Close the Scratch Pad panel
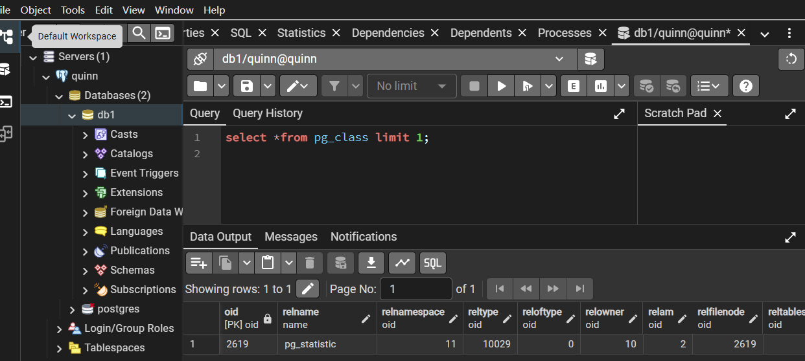The height and width of the screenshot is (361, 805). (x=717, y=113)
